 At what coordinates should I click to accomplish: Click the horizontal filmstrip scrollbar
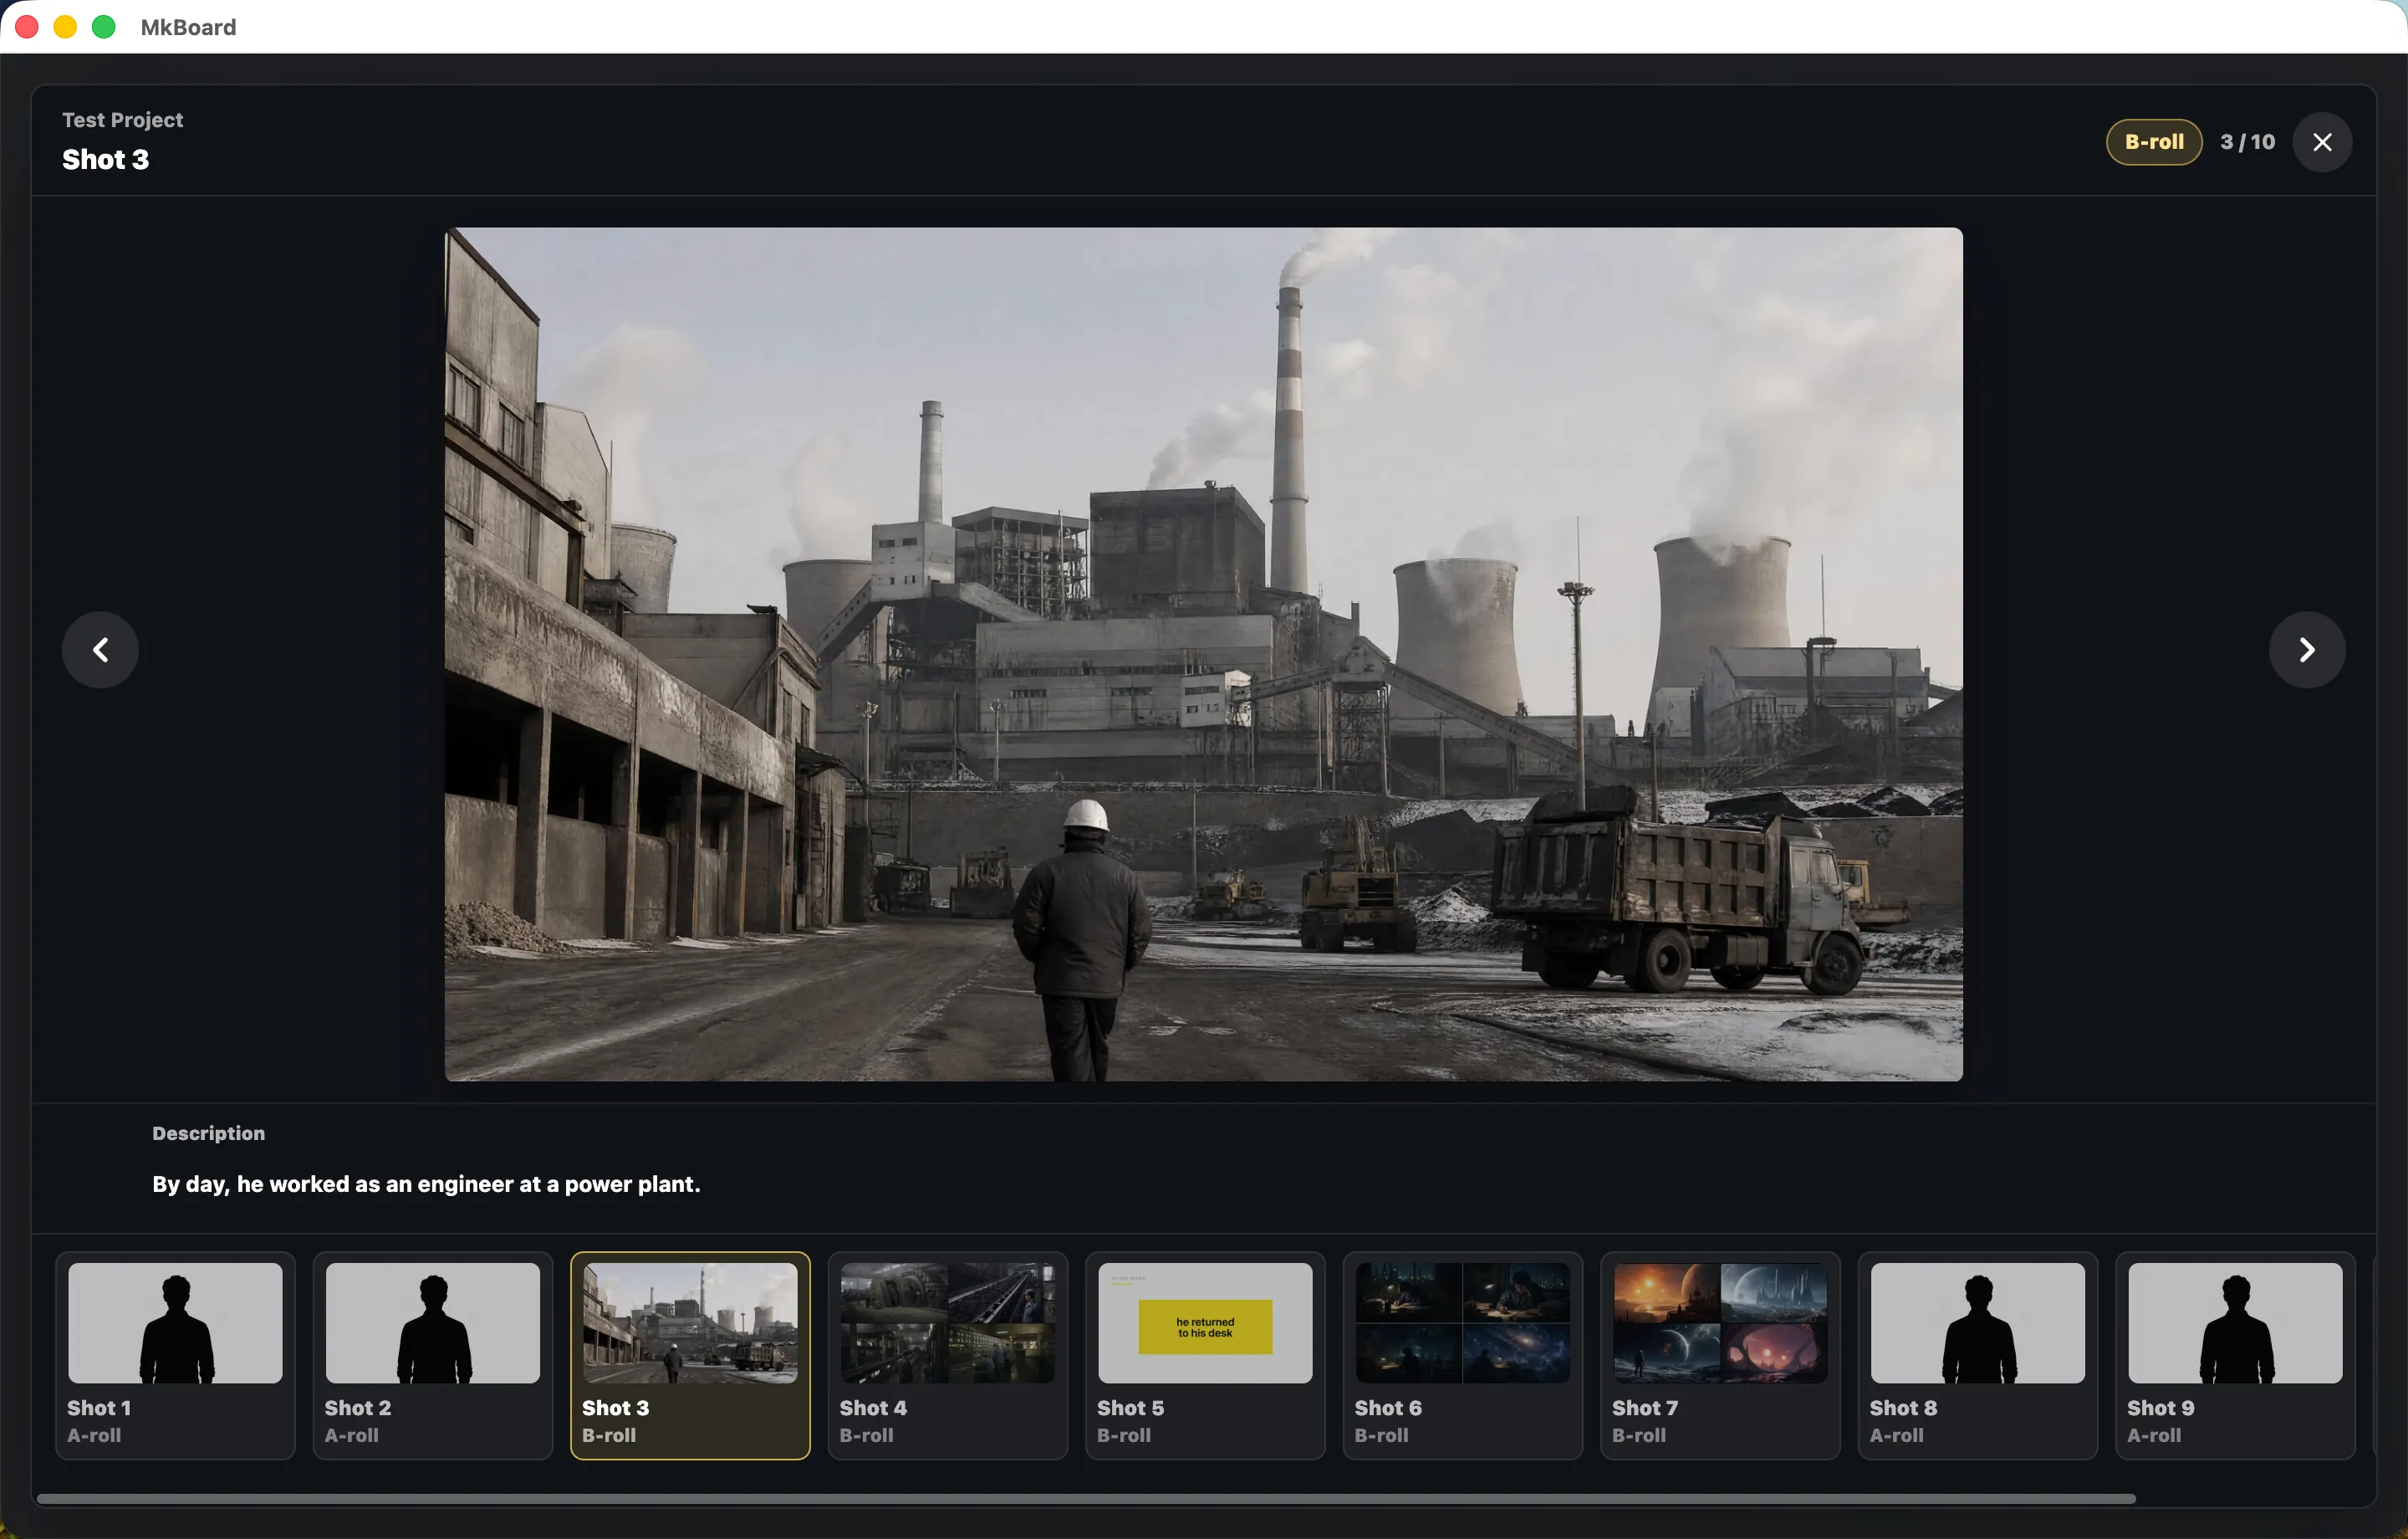pos(1086,1498)
